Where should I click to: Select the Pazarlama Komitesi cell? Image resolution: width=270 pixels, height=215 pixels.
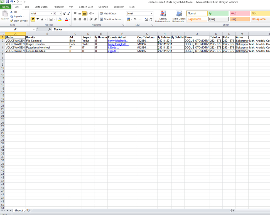47,48
